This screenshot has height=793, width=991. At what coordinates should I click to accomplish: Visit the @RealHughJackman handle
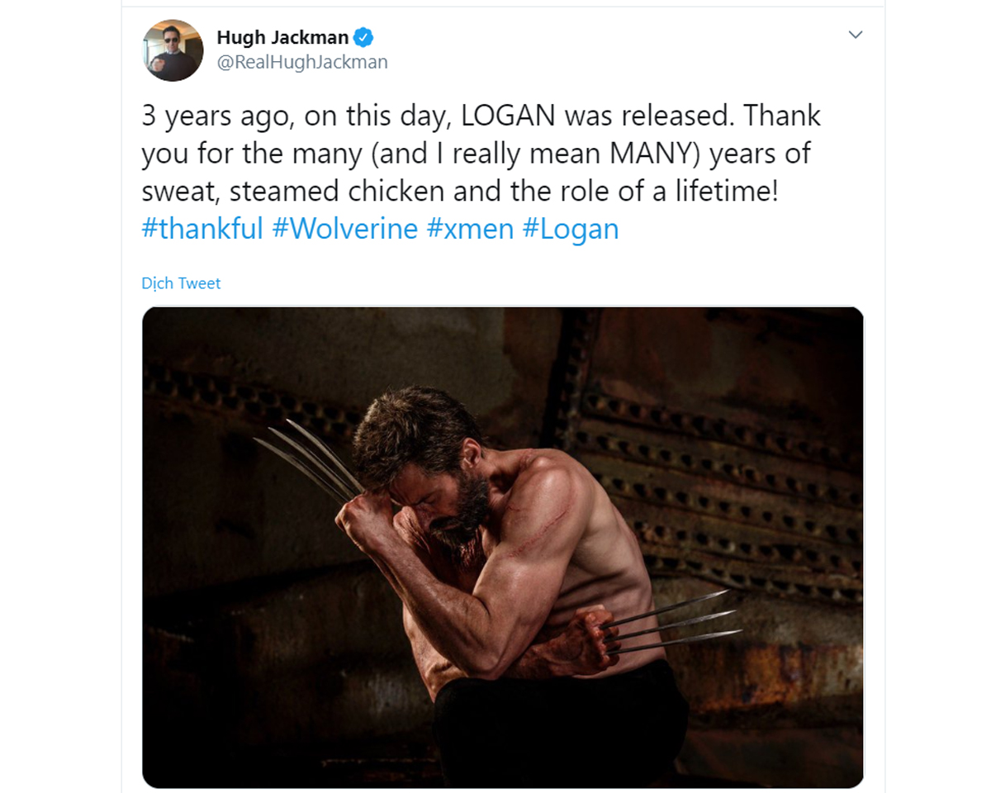(x=302, y=63)
